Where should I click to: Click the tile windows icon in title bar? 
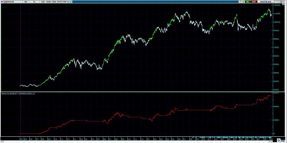point(281,2)
